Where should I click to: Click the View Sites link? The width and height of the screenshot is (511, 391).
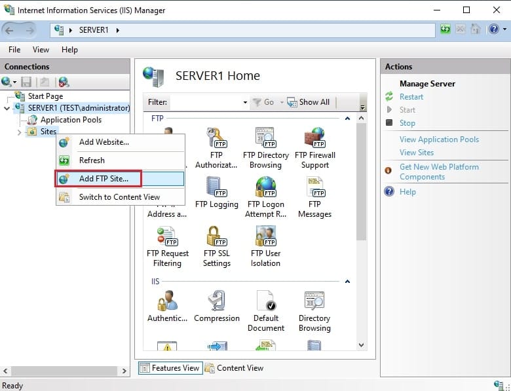(x=417, y=153)
